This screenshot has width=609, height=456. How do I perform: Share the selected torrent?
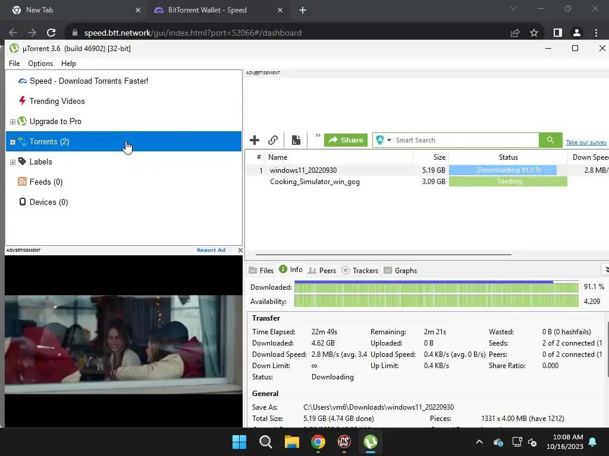[346, 140]
